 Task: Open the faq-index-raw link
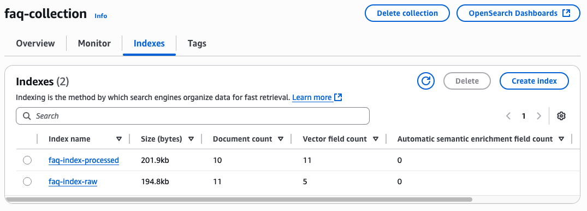click(73, 182)
